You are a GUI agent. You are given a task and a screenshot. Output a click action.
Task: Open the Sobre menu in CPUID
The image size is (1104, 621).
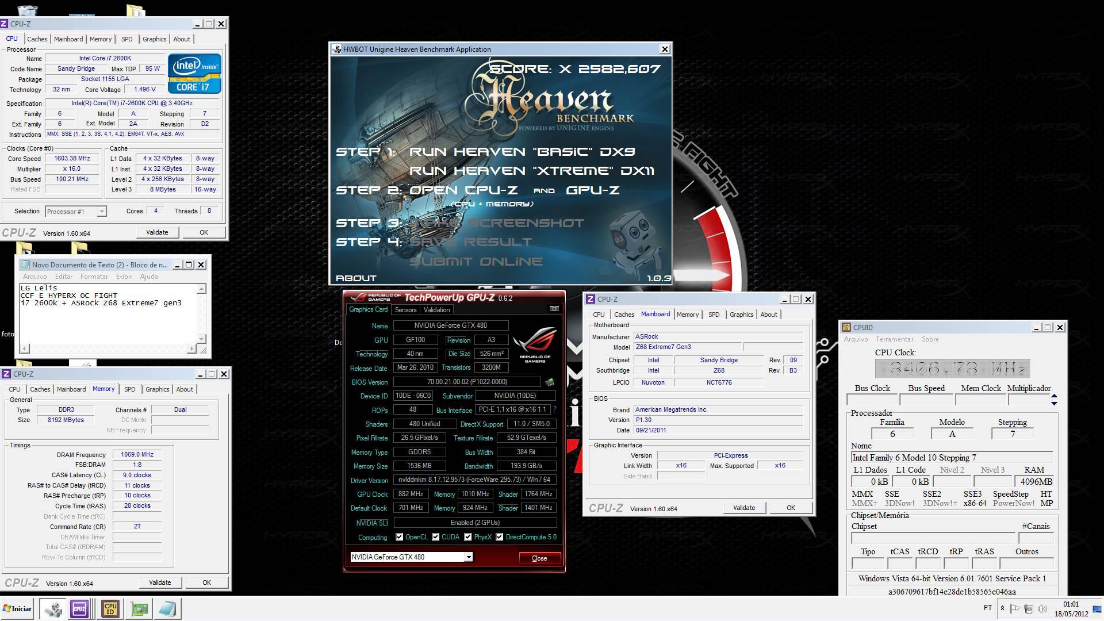[930, 339]
